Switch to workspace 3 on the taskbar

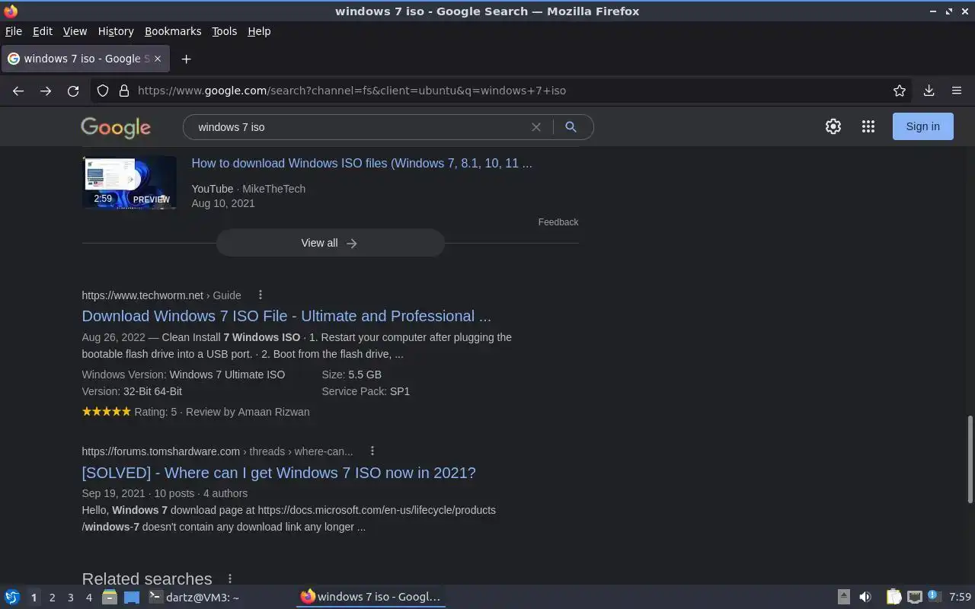(x=70, y=598)
